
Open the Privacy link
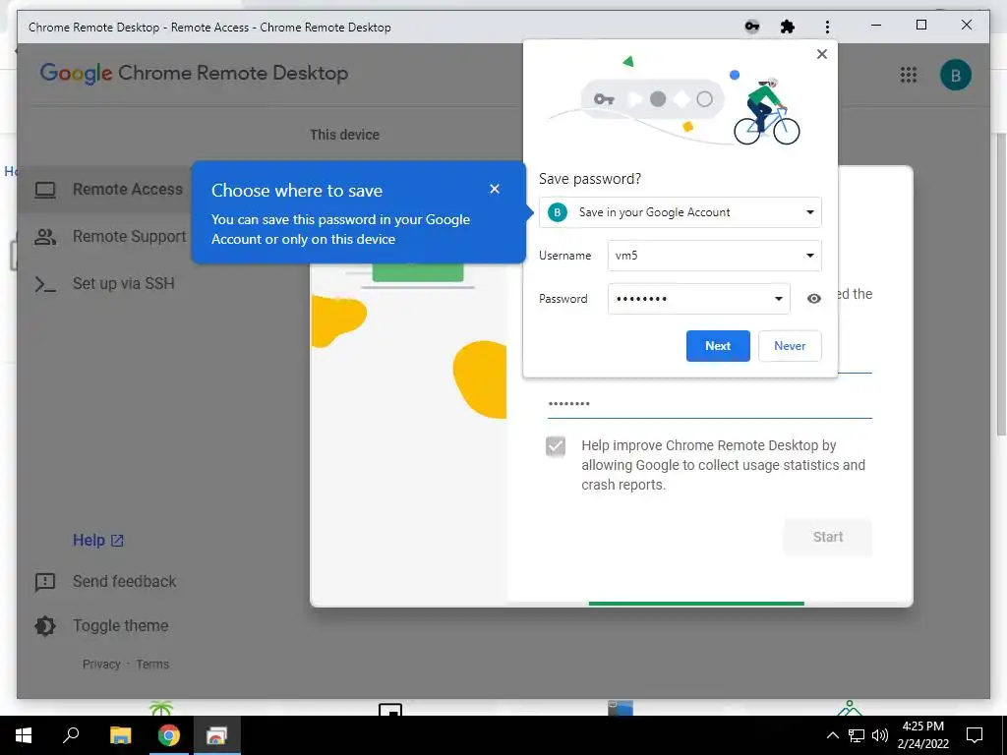101,664
